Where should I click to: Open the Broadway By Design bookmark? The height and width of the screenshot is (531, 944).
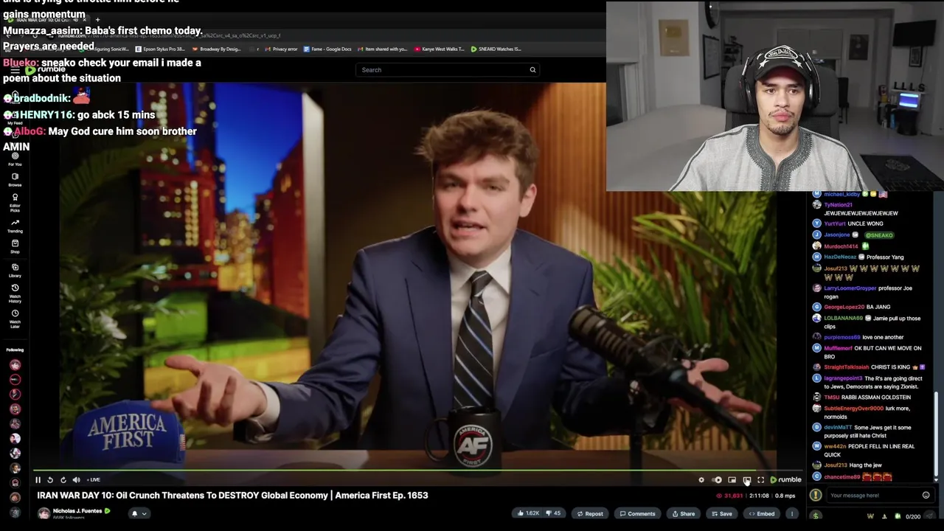215,49
